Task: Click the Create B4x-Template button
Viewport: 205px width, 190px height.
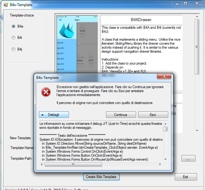Action: tap(101, 177)
